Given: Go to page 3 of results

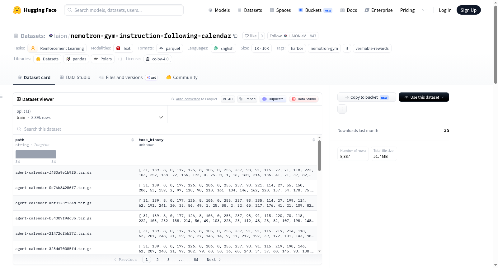Looking at the screenshot, I should 168,260.
